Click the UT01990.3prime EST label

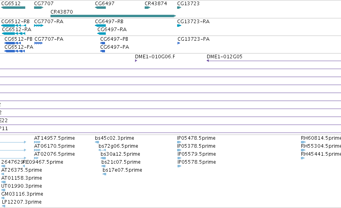[22, 186]
